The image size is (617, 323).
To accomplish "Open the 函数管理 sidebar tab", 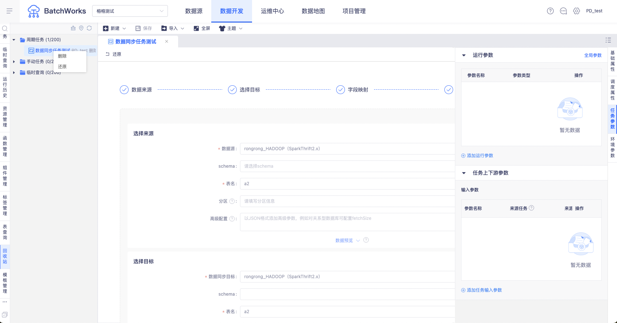I will 5,146.
